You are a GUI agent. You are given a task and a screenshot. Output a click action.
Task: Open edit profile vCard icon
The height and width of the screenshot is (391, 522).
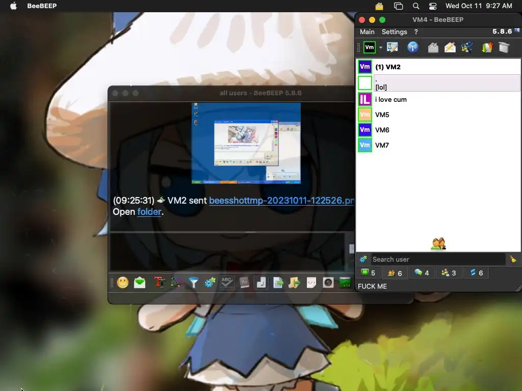pyautogui.click(x=393, y=47)
